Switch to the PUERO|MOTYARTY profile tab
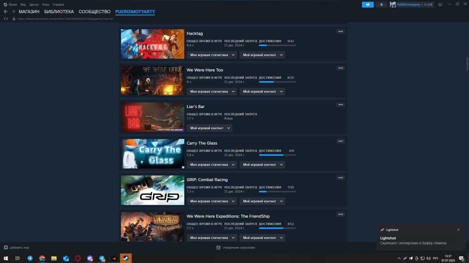Image resolution: width=469 pixels, height=263 pixels. [135, 12]
